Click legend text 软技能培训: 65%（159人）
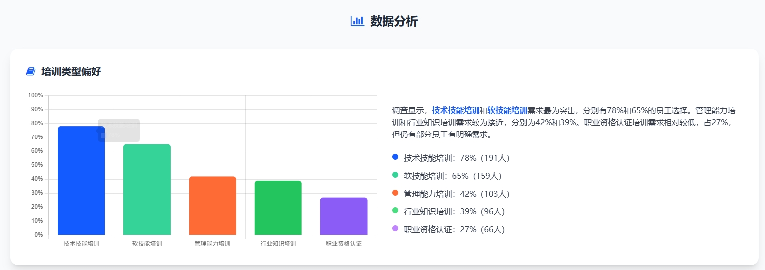The width and height of the screenshot is (765, 270). coord(453,176)
